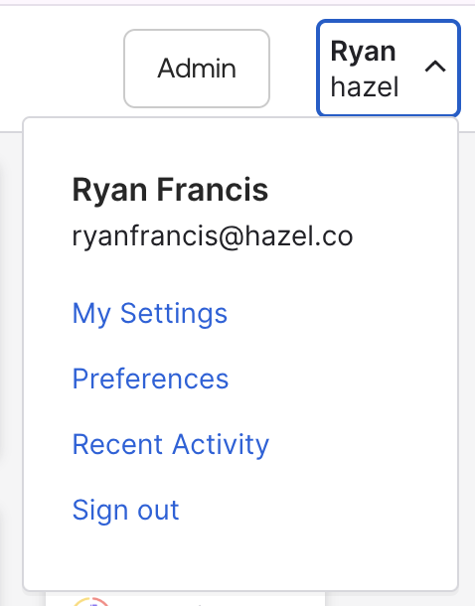Click the upward chevron arrow icon
Image resolution: width=475 pixels, height=606 pixels.
coord(435,67)
